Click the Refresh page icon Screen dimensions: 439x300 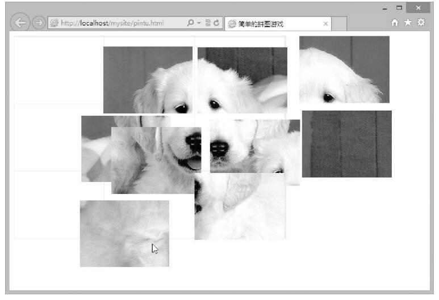pyautogui.click(x=216, y=23)
